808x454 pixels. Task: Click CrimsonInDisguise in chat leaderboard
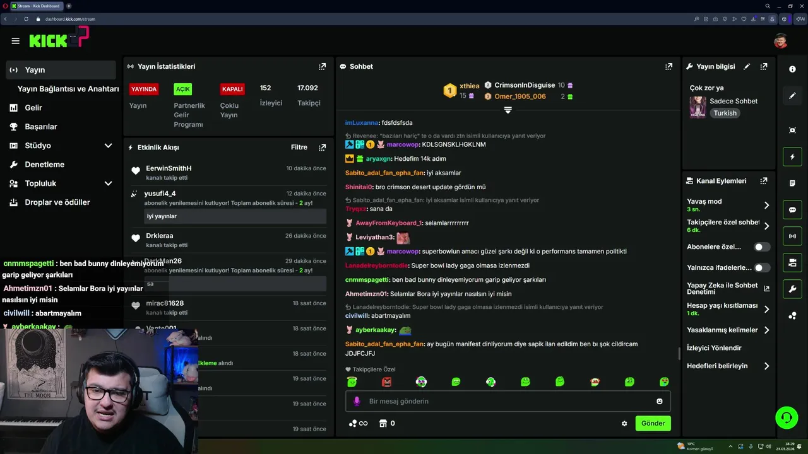(525, 85)
